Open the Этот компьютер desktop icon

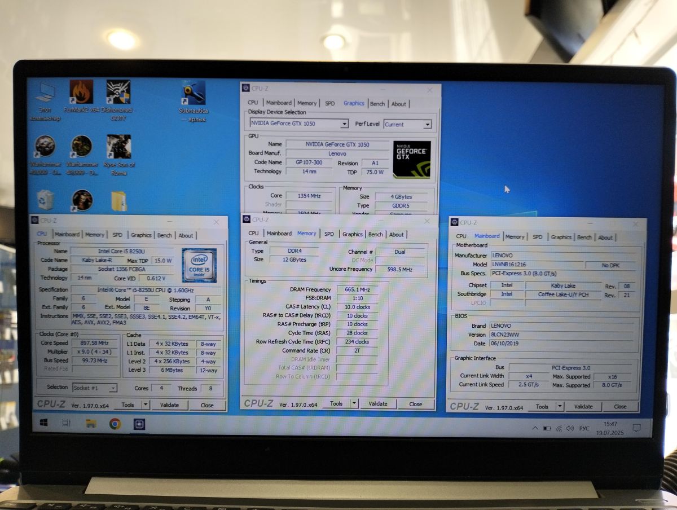click(45, 102)
